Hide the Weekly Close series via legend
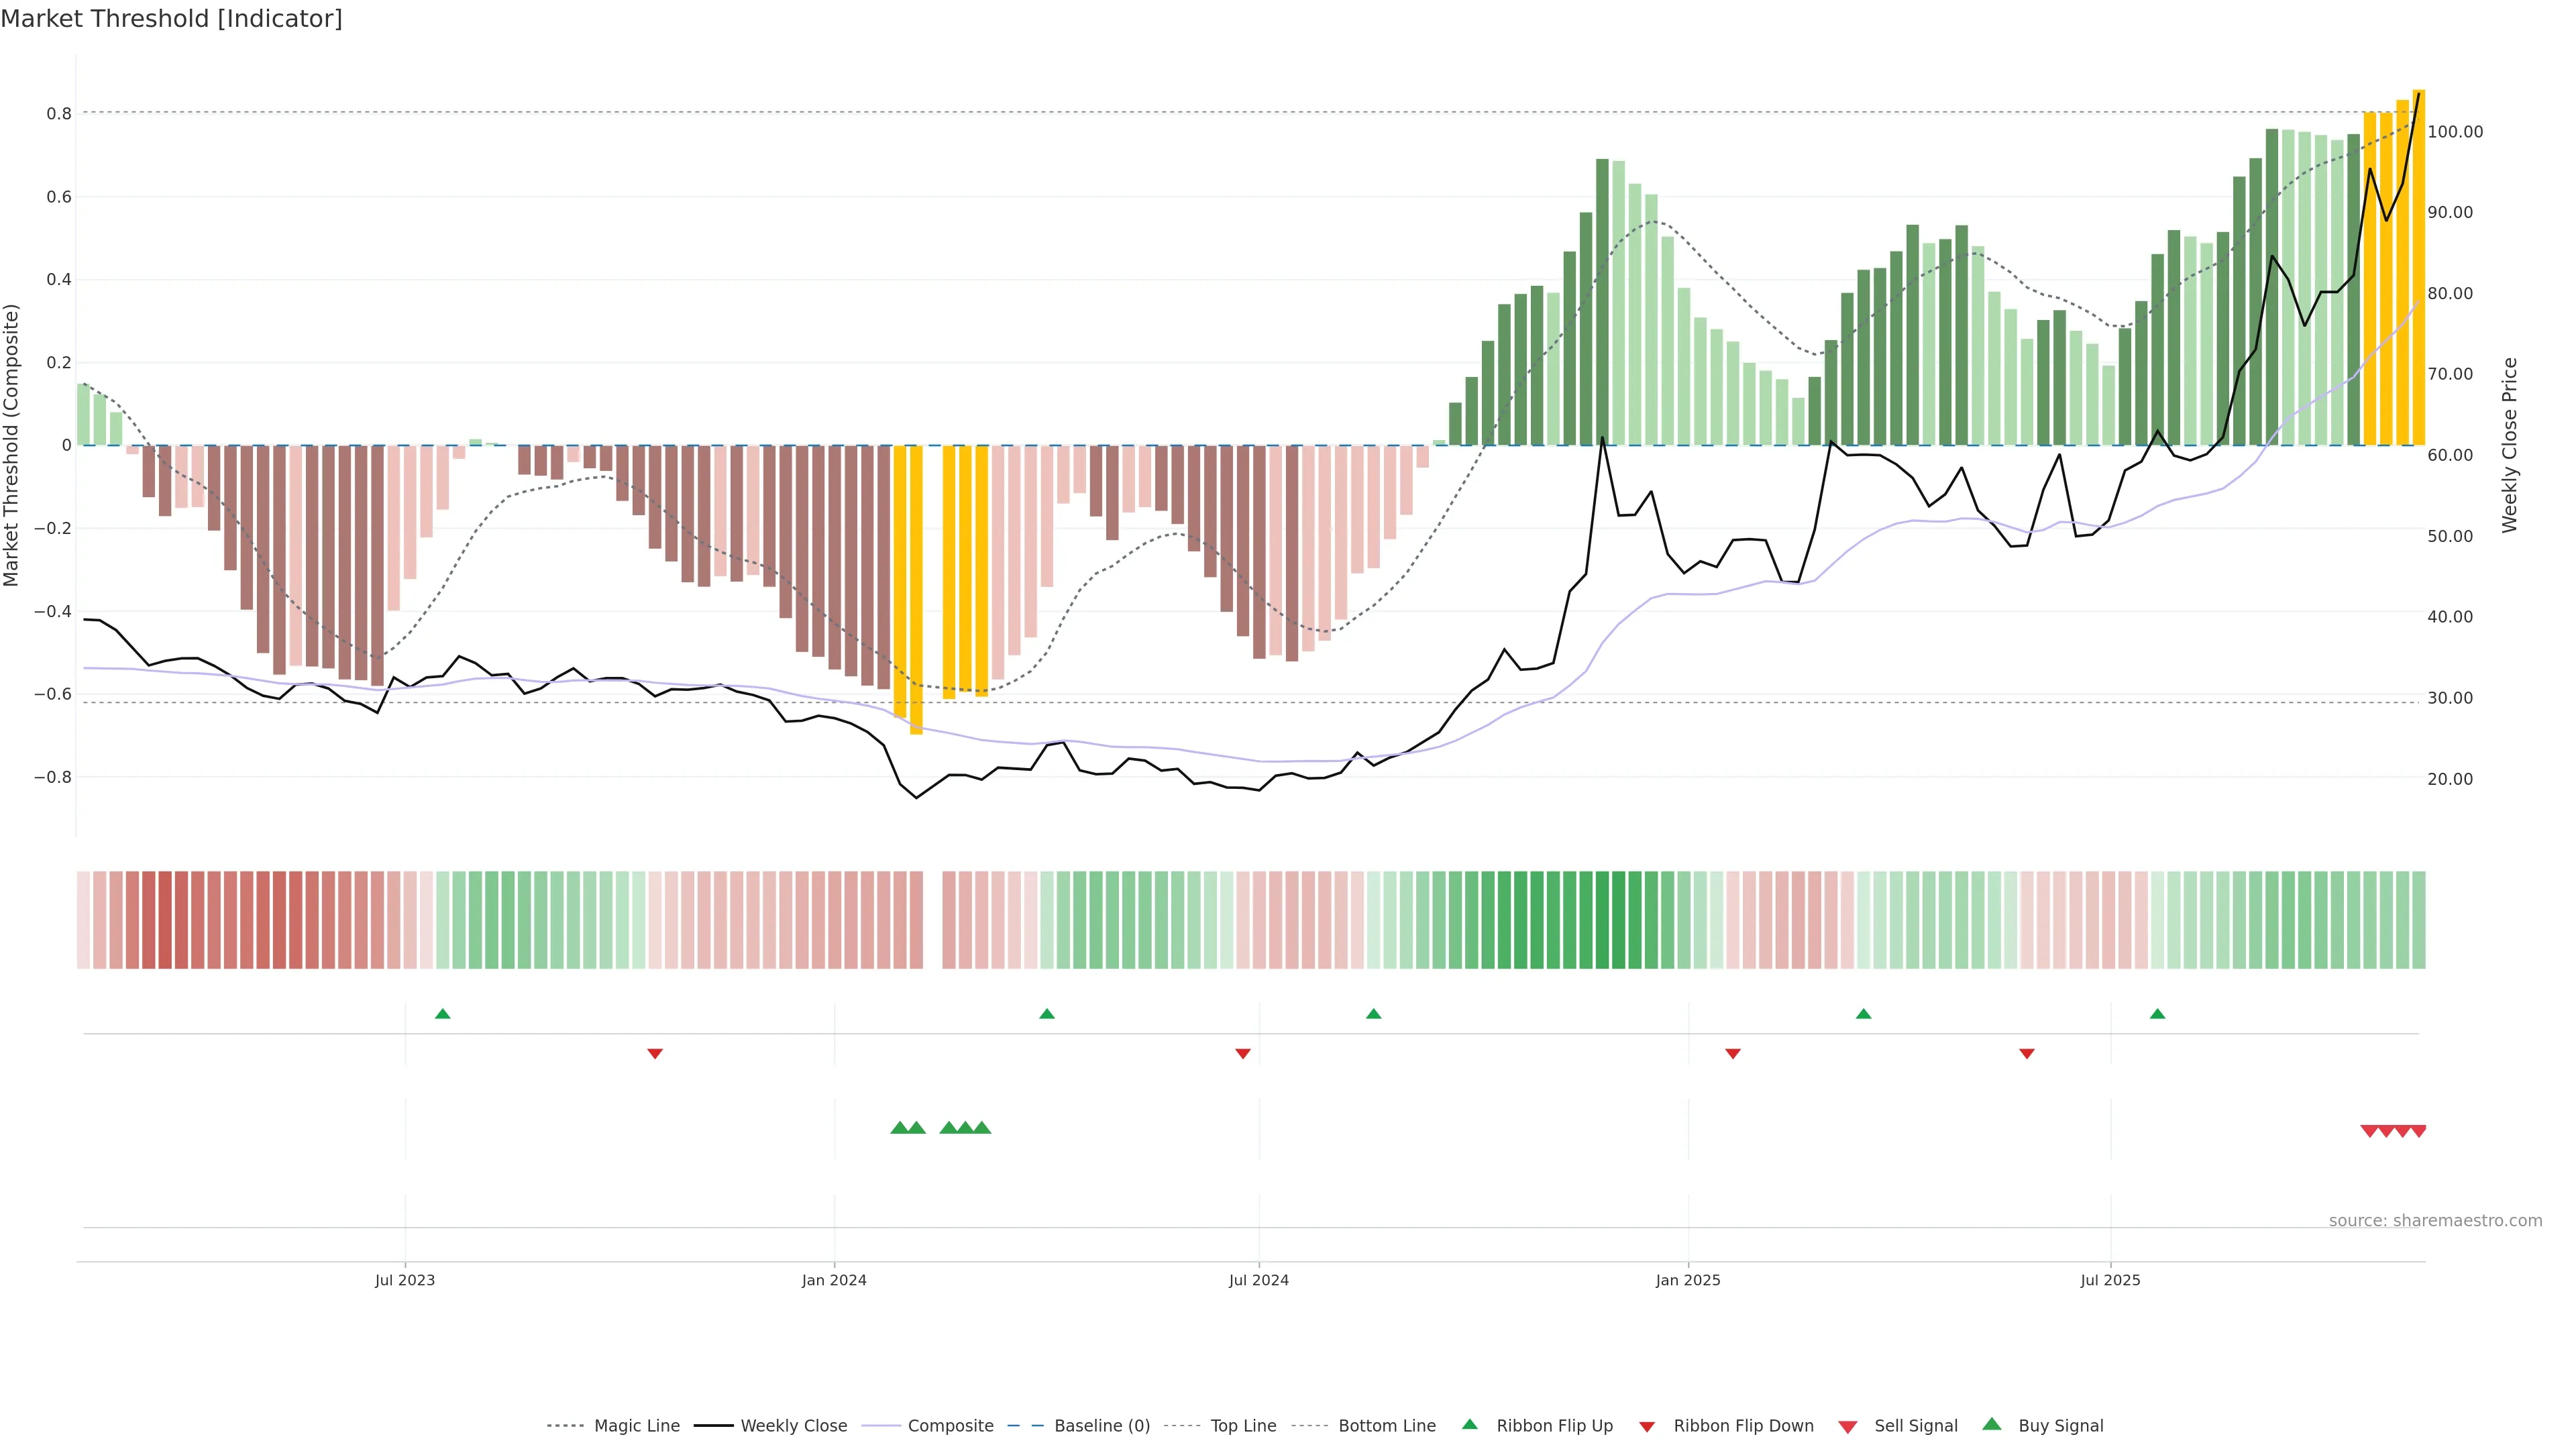This screenshot has height=1449, width=2576. (793, 1426)
